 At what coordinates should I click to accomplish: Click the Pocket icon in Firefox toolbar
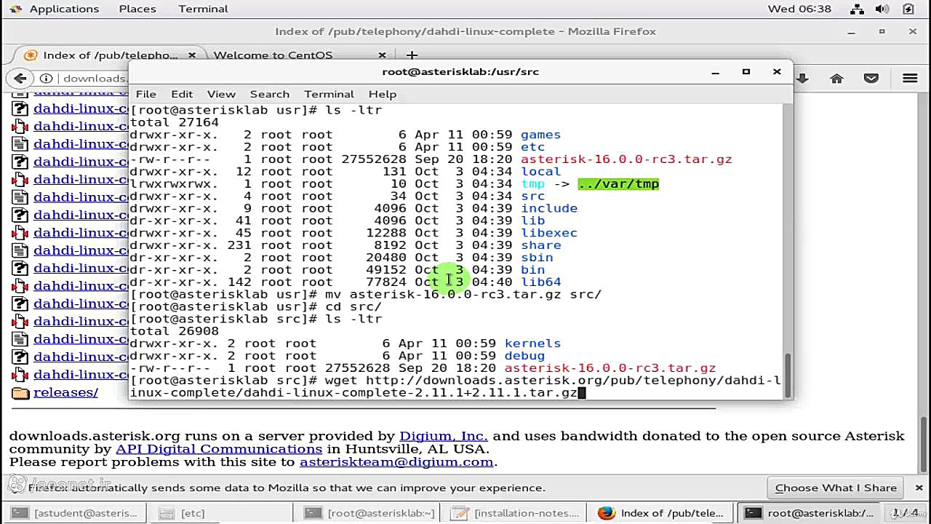pyautogui.click(x=871, y=79)
